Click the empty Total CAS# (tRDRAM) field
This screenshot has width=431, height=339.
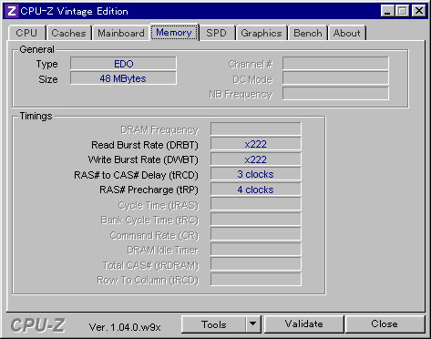click(256, 264)
